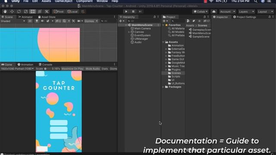Image resolution: width=276 pixels, height=155 pixels.
Task: Open the Account dropdown
Action: [227, 12]
